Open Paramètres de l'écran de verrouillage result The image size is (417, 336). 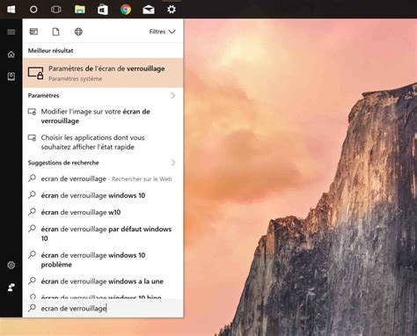(x=103, y=73)
